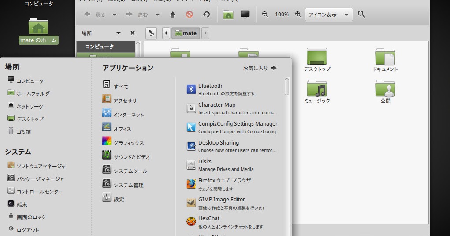Screen dimensions: 450x236
Task: Open back history dropdown arrow
Action: (x=115, y=15)
